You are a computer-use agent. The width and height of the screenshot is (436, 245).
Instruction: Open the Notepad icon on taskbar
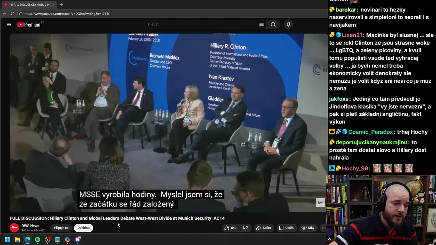click(58, 240)
